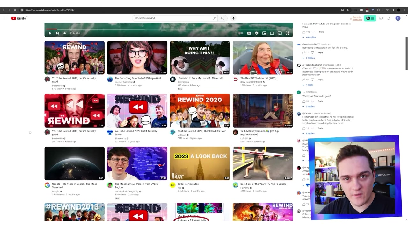The image size is (408, 229).
Task: Reload the page in the browser
Action: click(15, 10)
